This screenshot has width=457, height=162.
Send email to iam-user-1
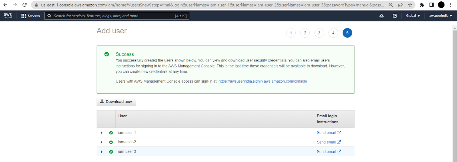[x=329, y=133]
